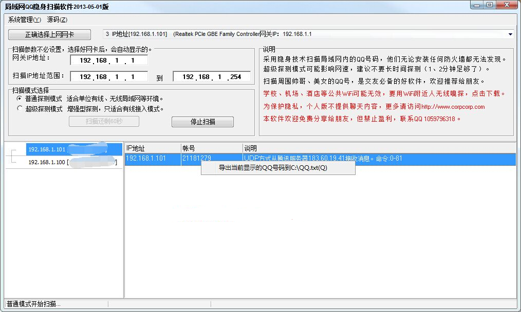Open the 系统管理(Y) menu
This screenshot has width=521, height=312.
24,19
